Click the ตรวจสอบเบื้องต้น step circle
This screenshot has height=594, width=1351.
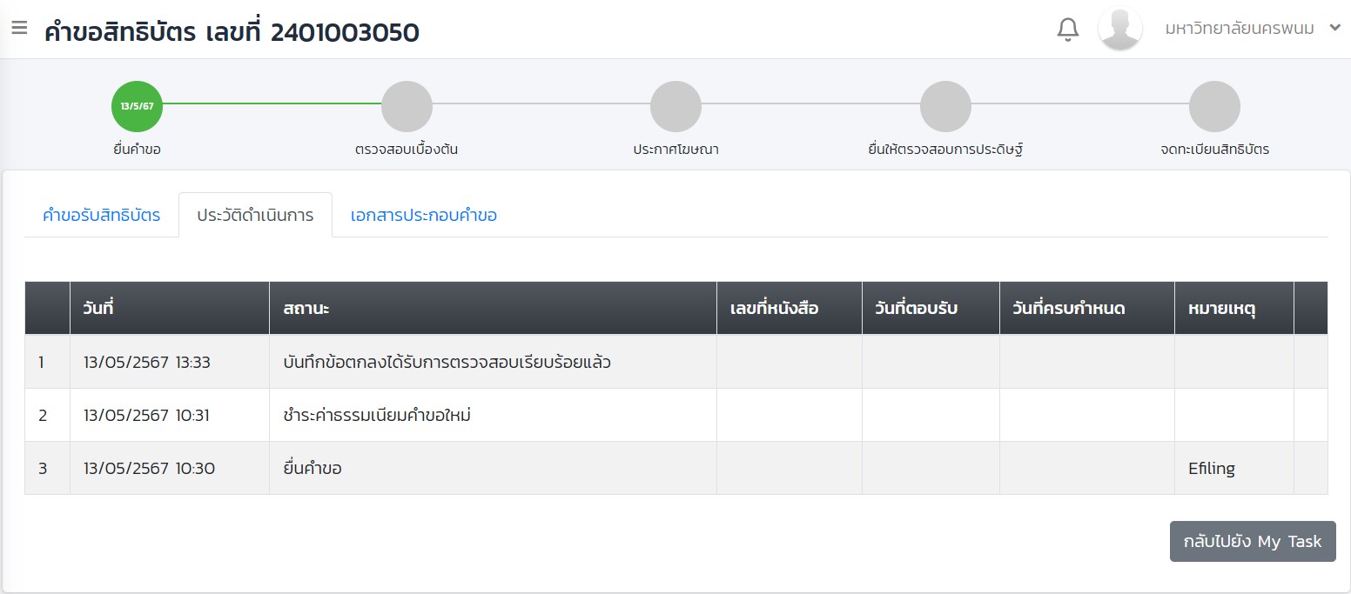[407, 106]
